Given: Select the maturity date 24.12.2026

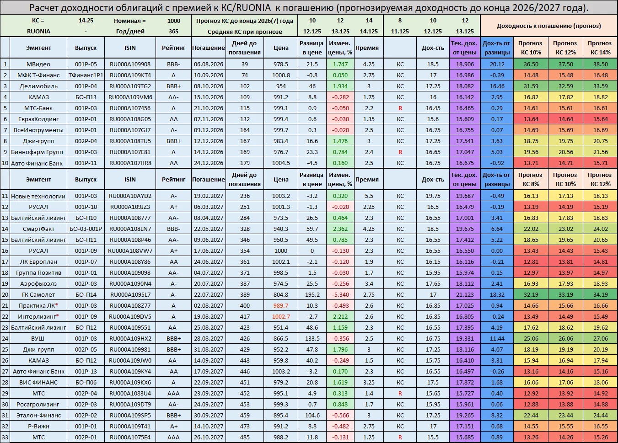Looking at the screenshot, I should [209, 163].
